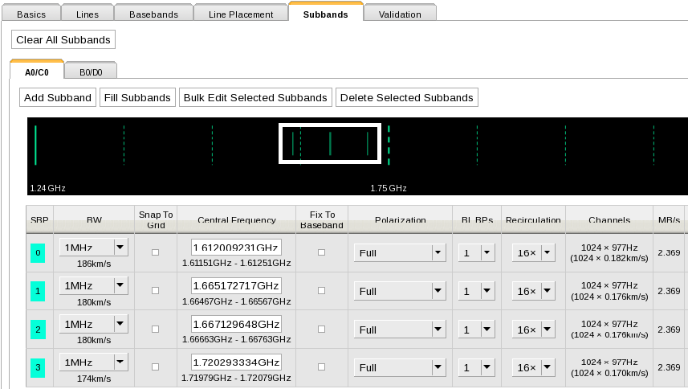This screenshot has height=389, width=688.
Task: Switch to the Validation tab
Action: click(x=400, y=14)
